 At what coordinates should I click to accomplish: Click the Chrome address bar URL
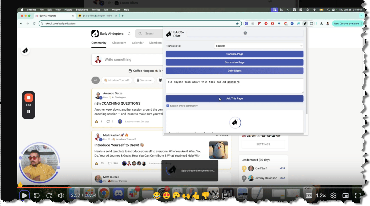point(60,23)
